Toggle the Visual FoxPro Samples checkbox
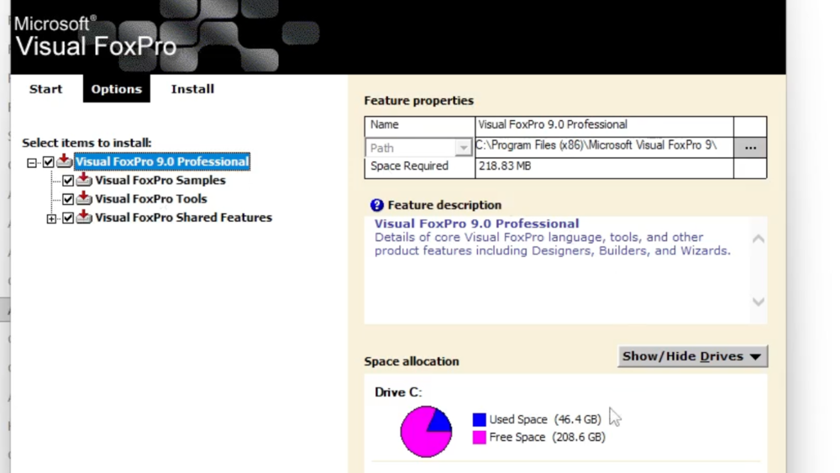 click(68, 181)
